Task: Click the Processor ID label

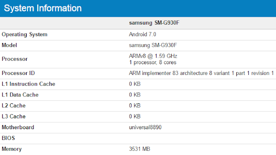Action: [18, 73]
